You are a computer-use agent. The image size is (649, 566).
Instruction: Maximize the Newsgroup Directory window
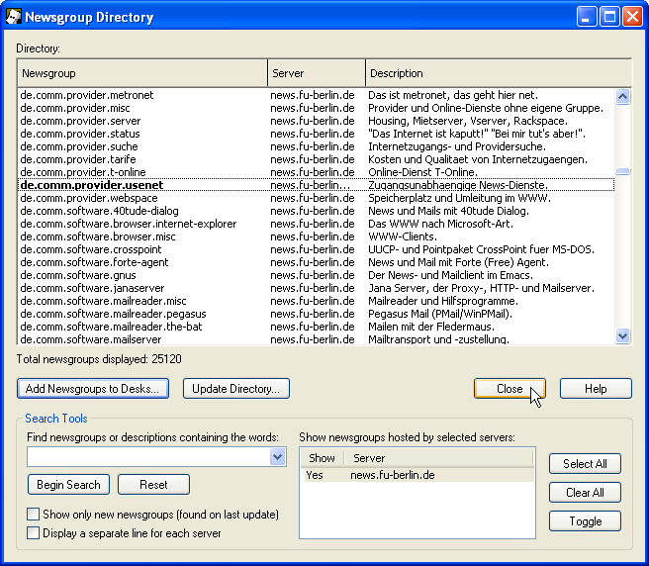click(x=609, y=17)
